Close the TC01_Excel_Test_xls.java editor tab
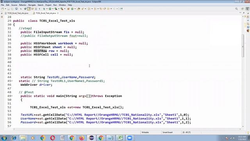Image resolution: width=250 pixels, height=141 pixels. pos(58,13)
